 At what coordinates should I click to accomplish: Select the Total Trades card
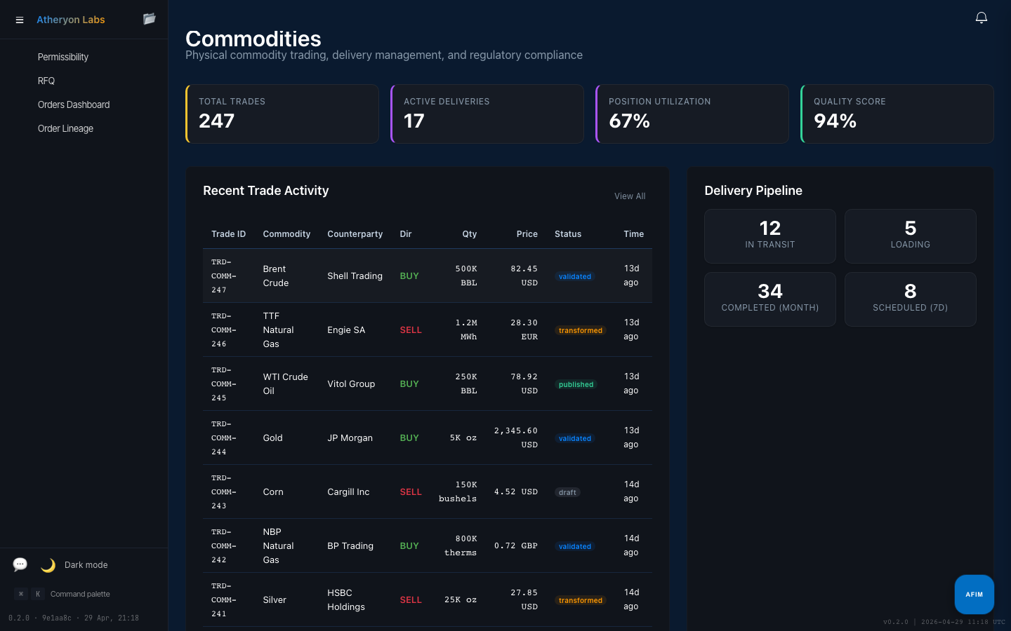tap(282, 114)
